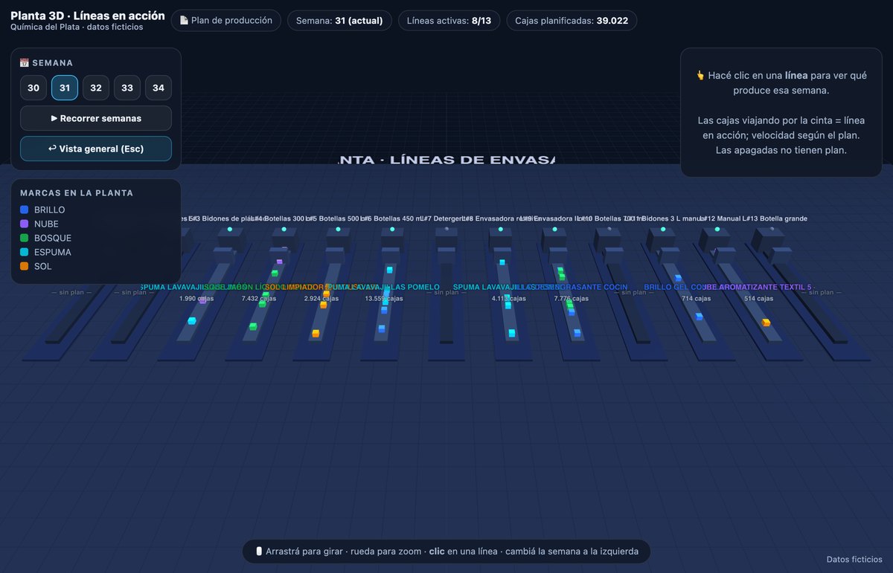Click the orange box on L#5 conveyor

(316, 334)
